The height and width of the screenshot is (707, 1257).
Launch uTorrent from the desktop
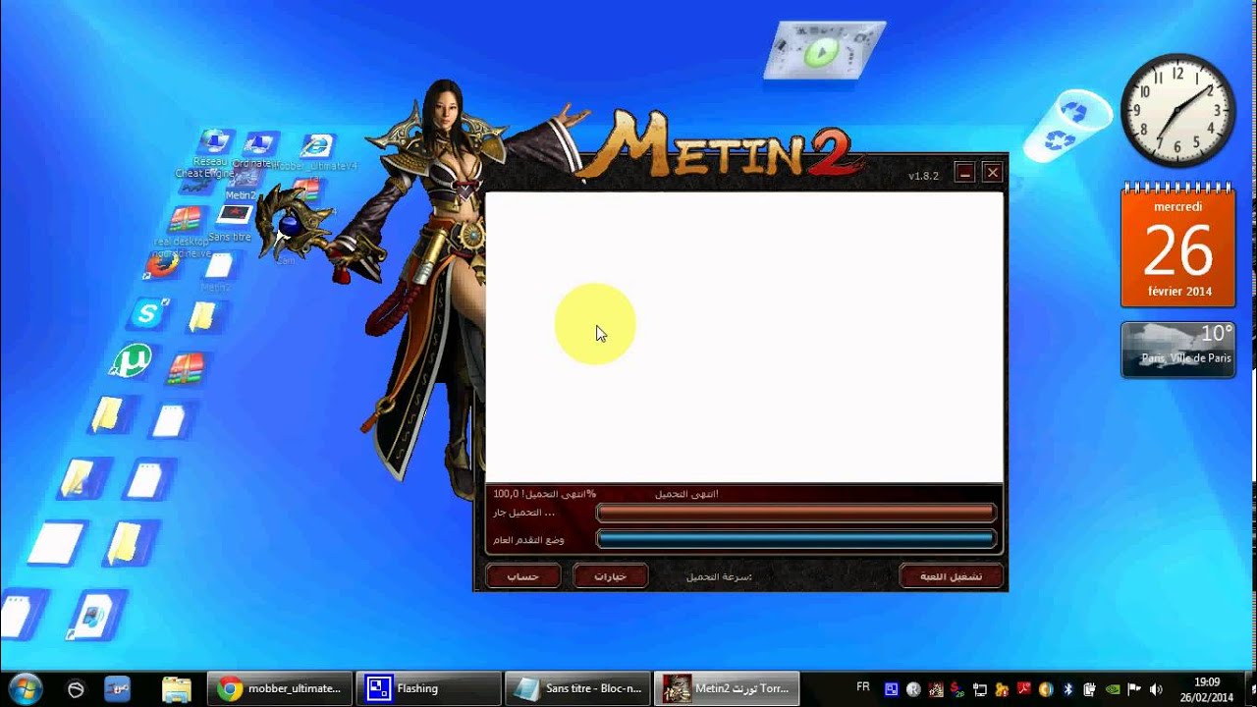click(129, 360)
